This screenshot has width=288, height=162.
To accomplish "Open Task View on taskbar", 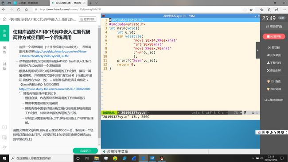I will [87, 158].
